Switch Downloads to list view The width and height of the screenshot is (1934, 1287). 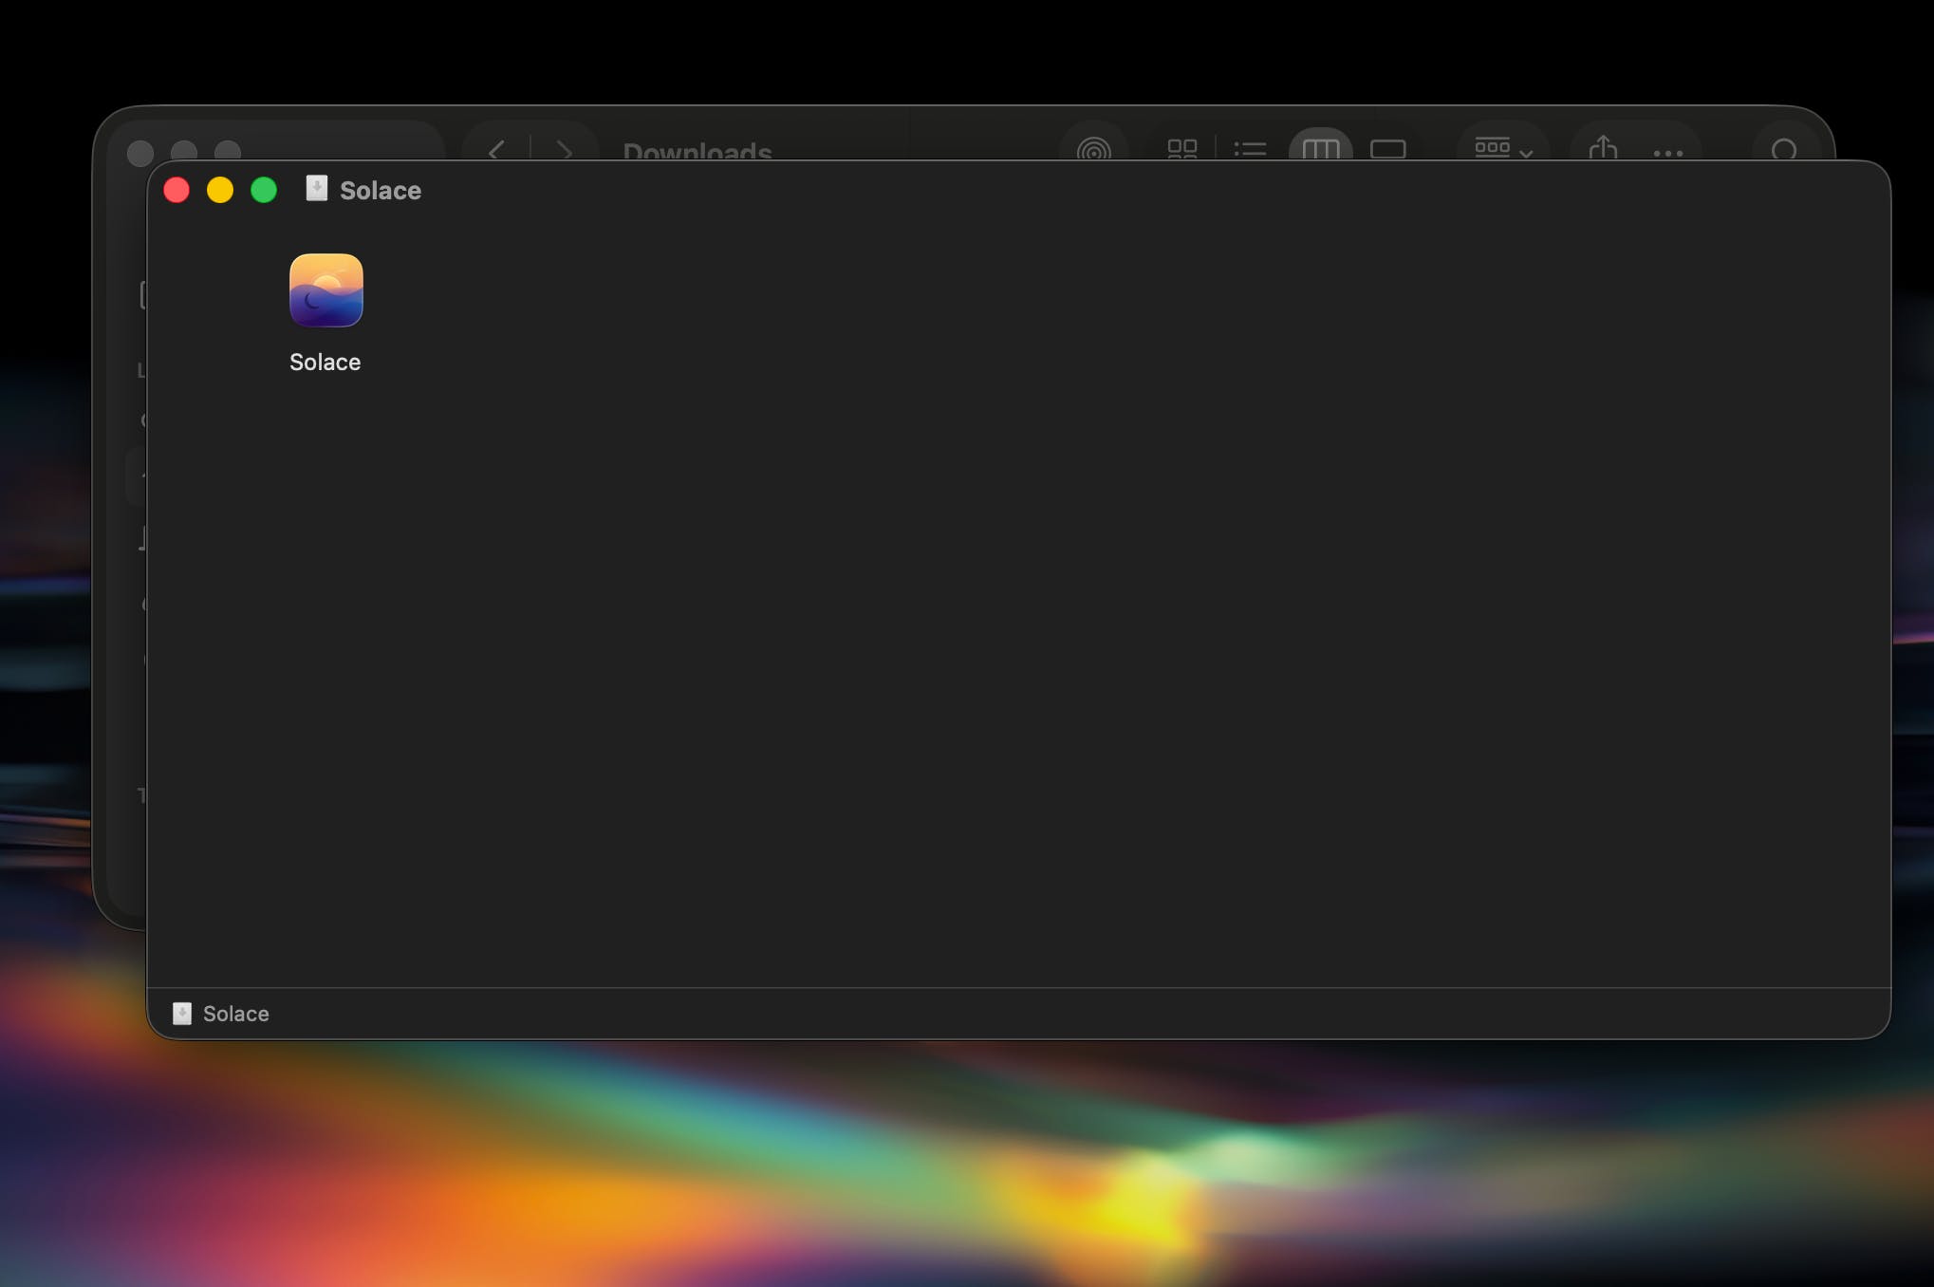(1250, 149)
